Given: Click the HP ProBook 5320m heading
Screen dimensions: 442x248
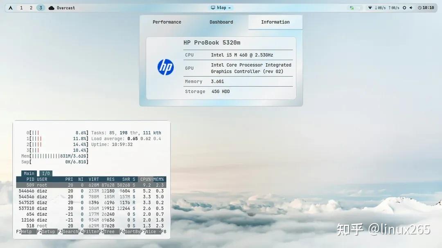Looking at the screenshot, I should pos(212,42).
